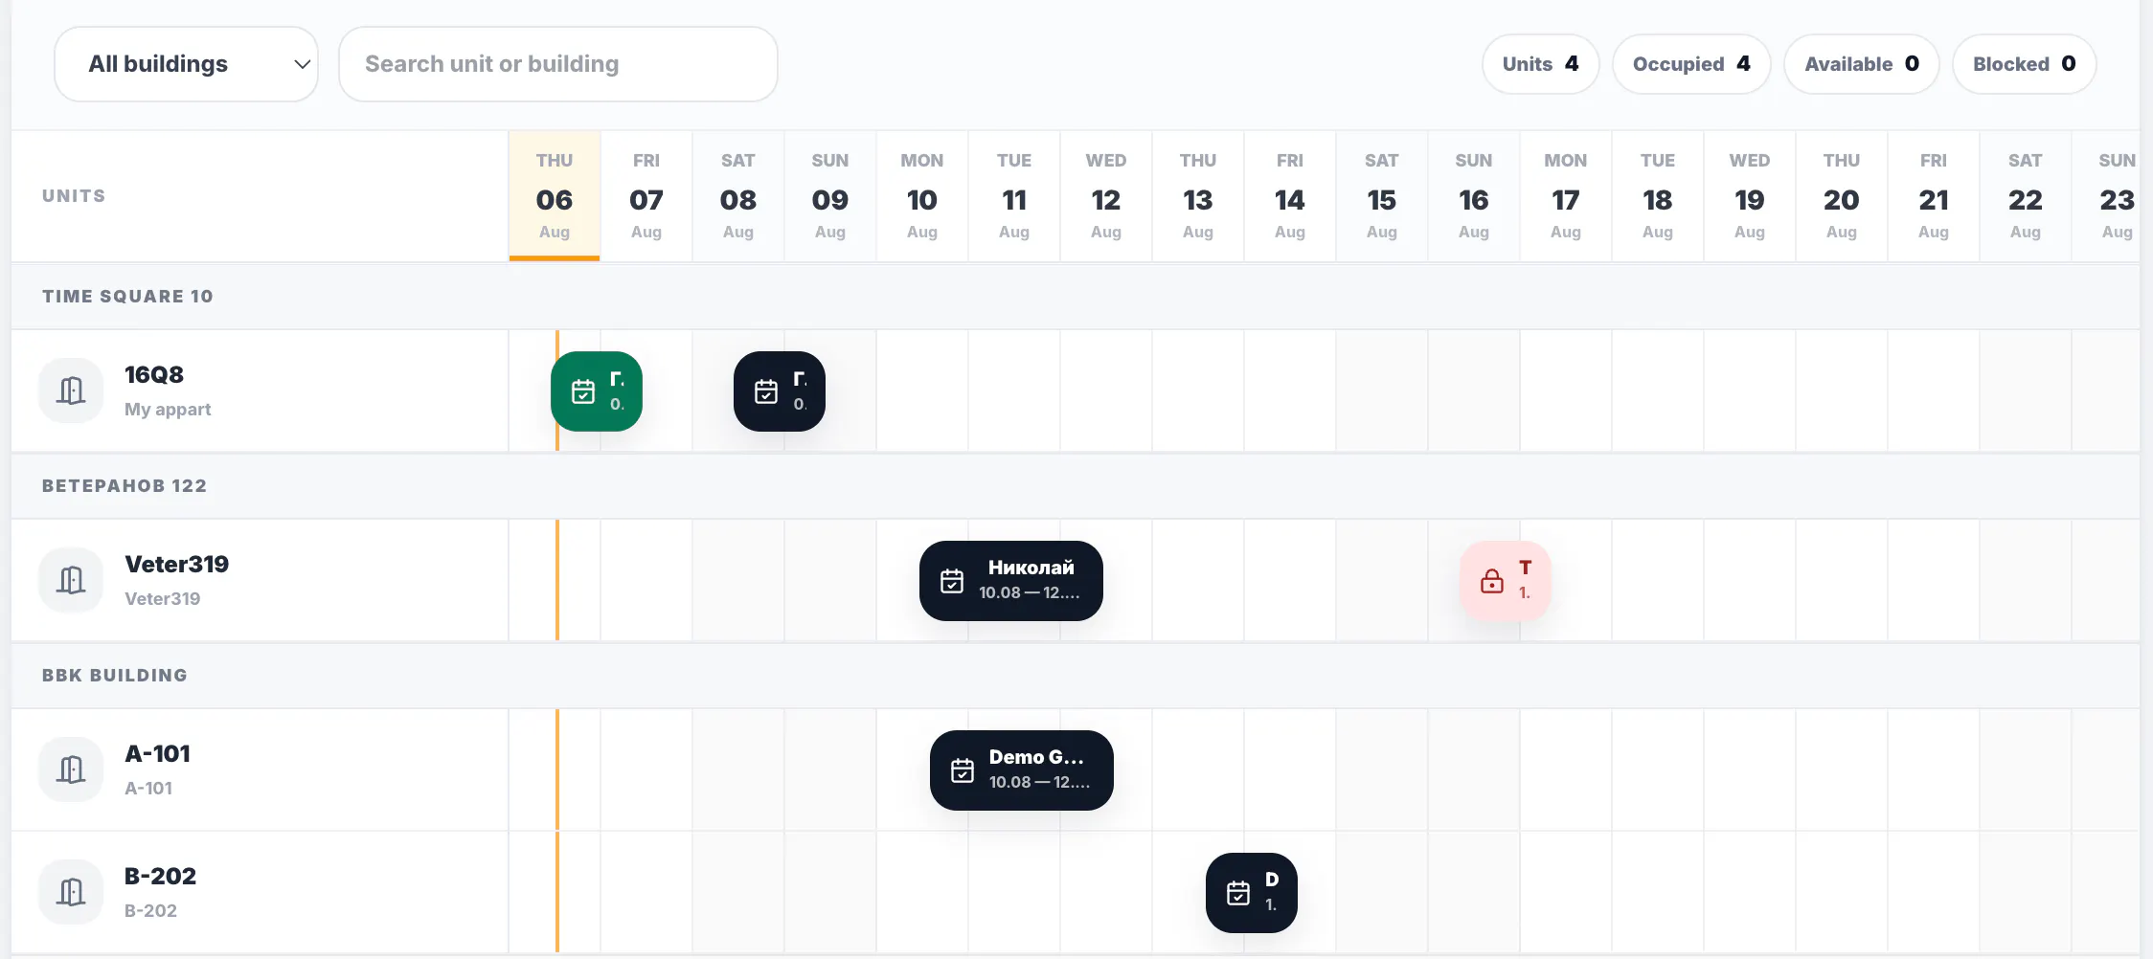This screenshot has width=2153, height=959.
Task: Filter by Blocked 0 chip
Action: [2025, 64]
